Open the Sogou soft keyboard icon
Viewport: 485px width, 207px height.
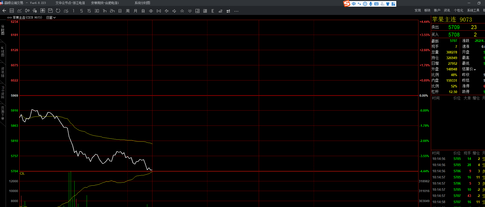pyautogui.click(x=376, y=4)
